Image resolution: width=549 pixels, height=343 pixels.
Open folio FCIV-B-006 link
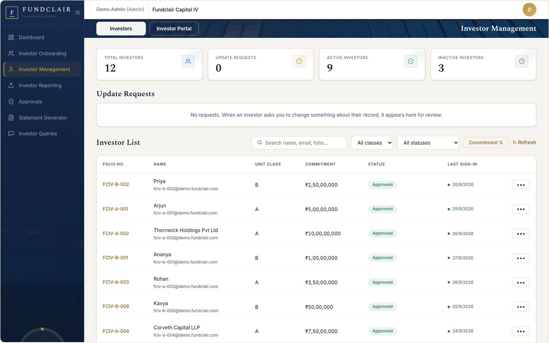[116, 306]
